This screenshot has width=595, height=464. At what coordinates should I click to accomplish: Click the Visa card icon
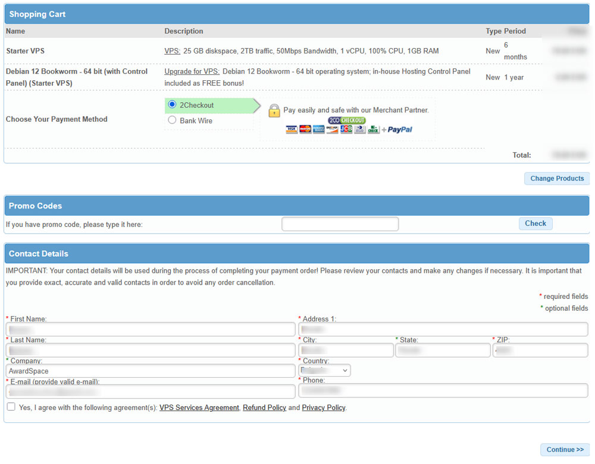pyautogui.click(x=292, y=130)
